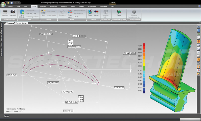201x121 pixels.
Task: Click the Reorient Model button
Action: coord(79,11)
